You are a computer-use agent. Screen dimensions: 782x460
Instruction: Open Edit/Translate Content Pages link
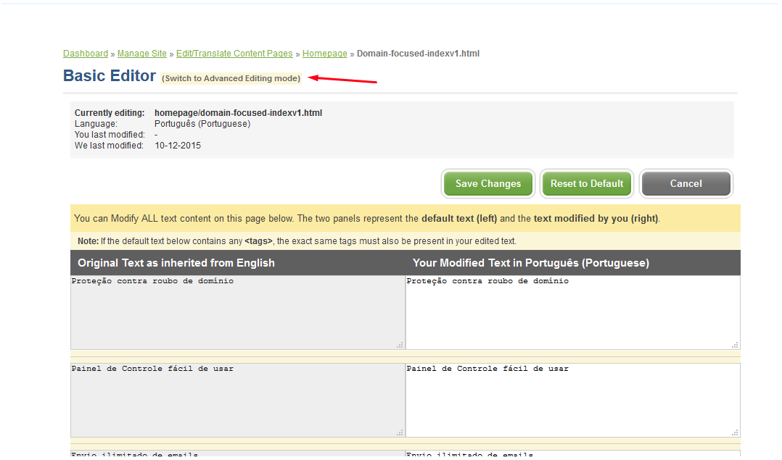234,54
